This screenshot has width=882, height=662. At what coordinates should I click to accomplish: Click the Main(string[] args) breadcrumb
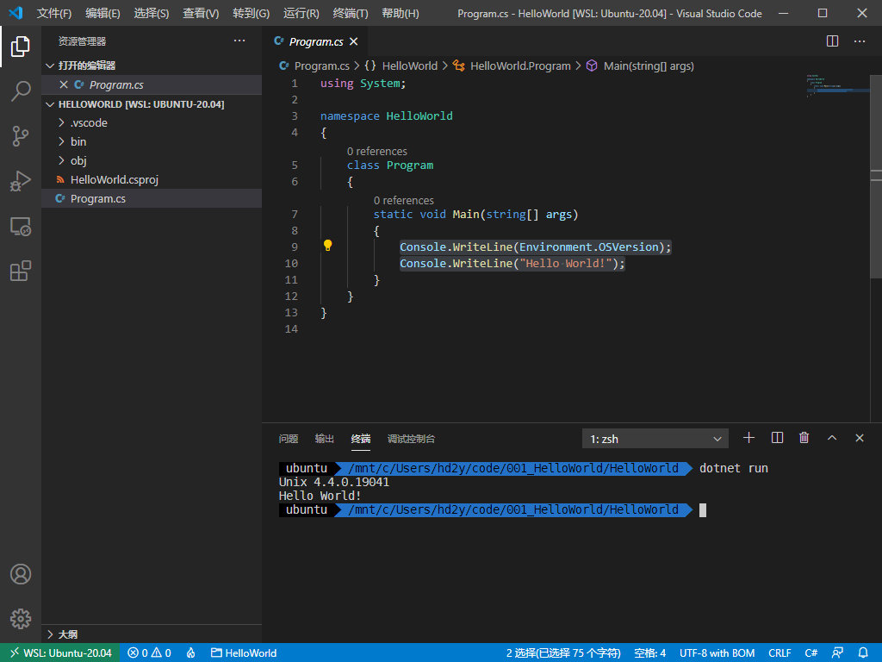(x=640, y=66)
